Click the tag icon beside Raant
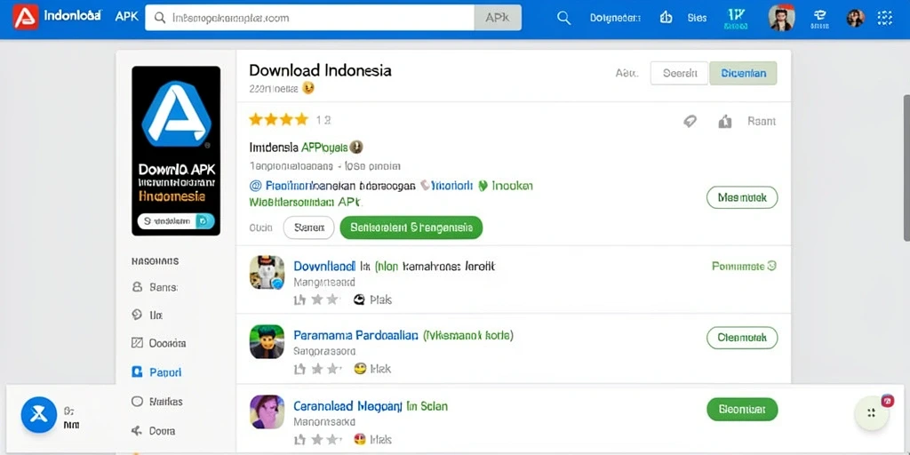Image resolution: width=910 pixels, height=455 pixels. point(690,121)
